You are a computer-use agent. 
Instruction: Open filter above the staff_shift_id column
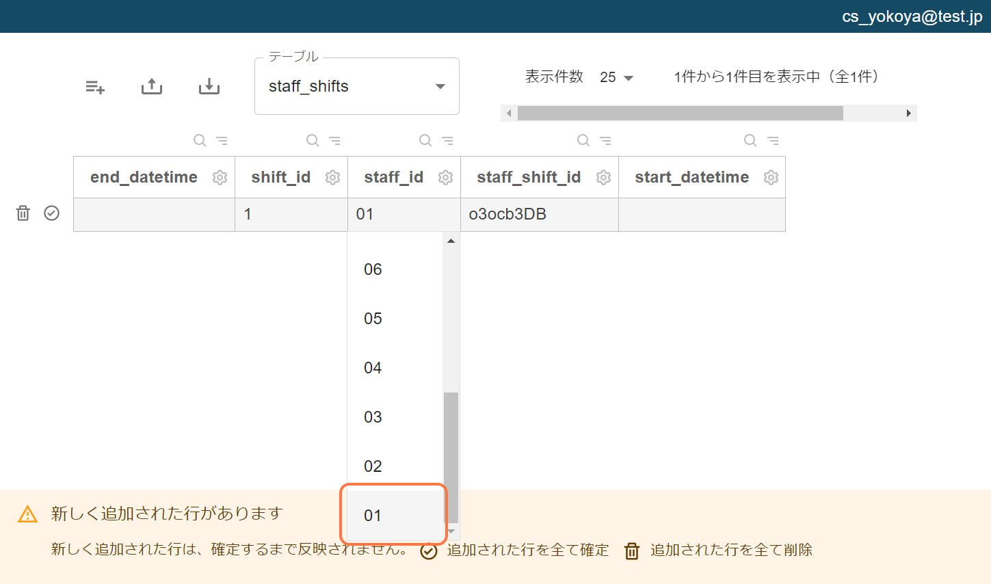606,140
